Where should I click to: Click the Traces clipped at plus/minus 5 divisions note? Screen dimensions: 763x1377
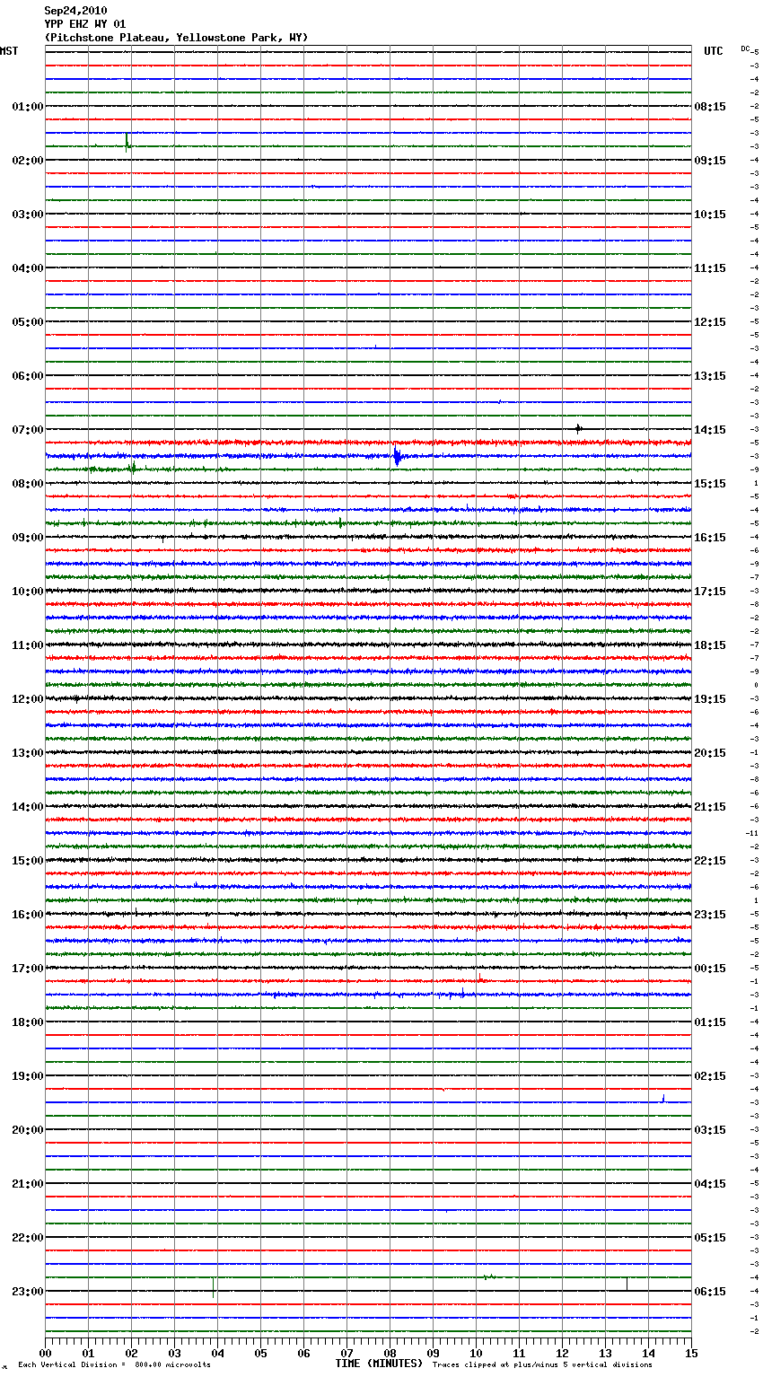click(x=542, y=1365)
